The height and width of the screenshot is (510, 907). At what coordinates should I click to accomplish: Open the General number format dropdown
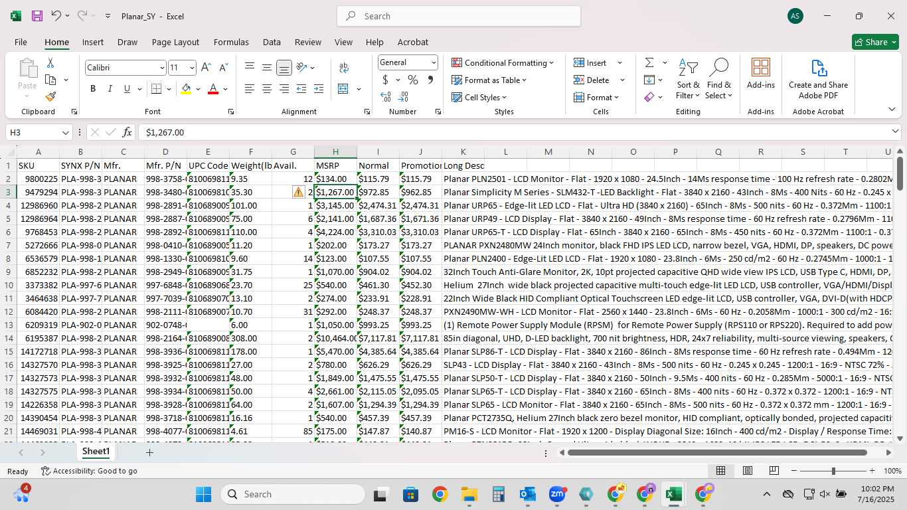click(x=434, y=62)
